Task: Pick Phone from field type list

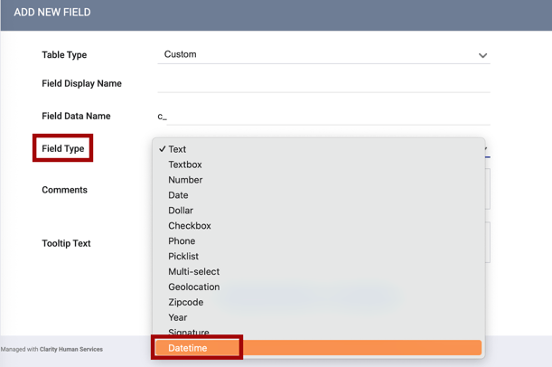Action: (182, 241)
